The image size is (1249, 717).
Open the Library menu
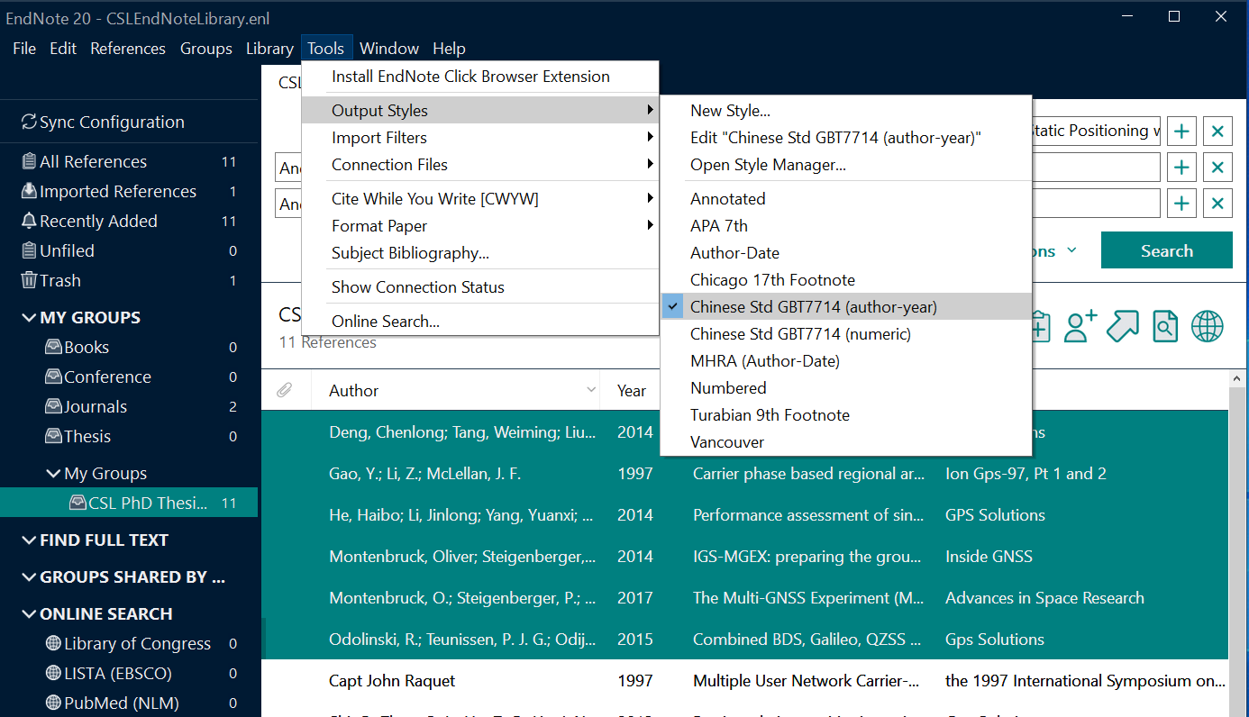[269, 49]
